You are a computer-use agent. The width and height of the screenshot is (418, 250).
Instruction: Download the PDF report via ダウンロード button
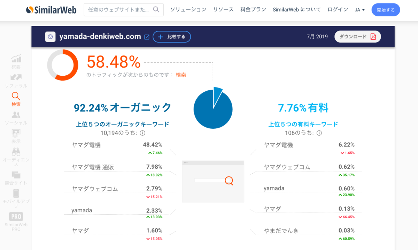(x=357, y=36)
